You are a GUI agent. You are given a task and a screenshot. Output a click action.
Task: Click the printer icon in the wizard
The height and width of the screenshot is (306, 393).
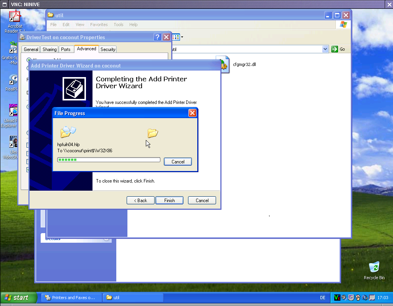pos(74,89)
